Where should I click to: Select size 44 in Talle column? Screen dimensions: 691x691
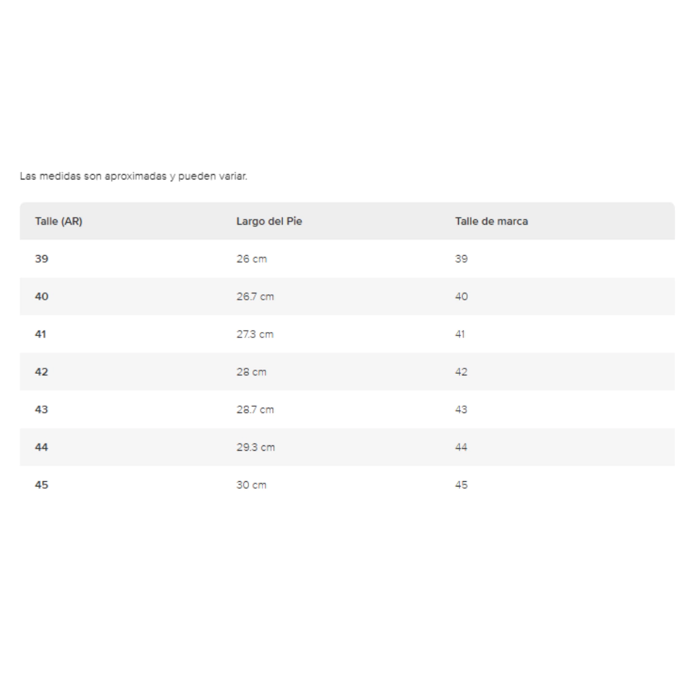pyautogui.click(x=41, y=447)
